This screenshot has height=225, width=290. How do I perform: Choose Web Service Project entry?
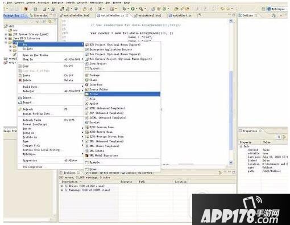122,59
